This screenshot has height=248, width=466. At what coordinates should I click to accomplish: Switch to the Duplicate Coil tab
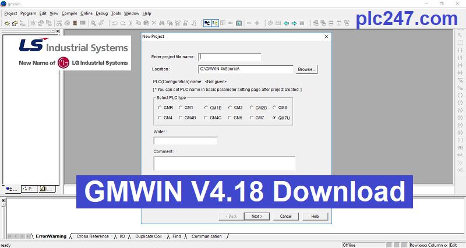149,236
